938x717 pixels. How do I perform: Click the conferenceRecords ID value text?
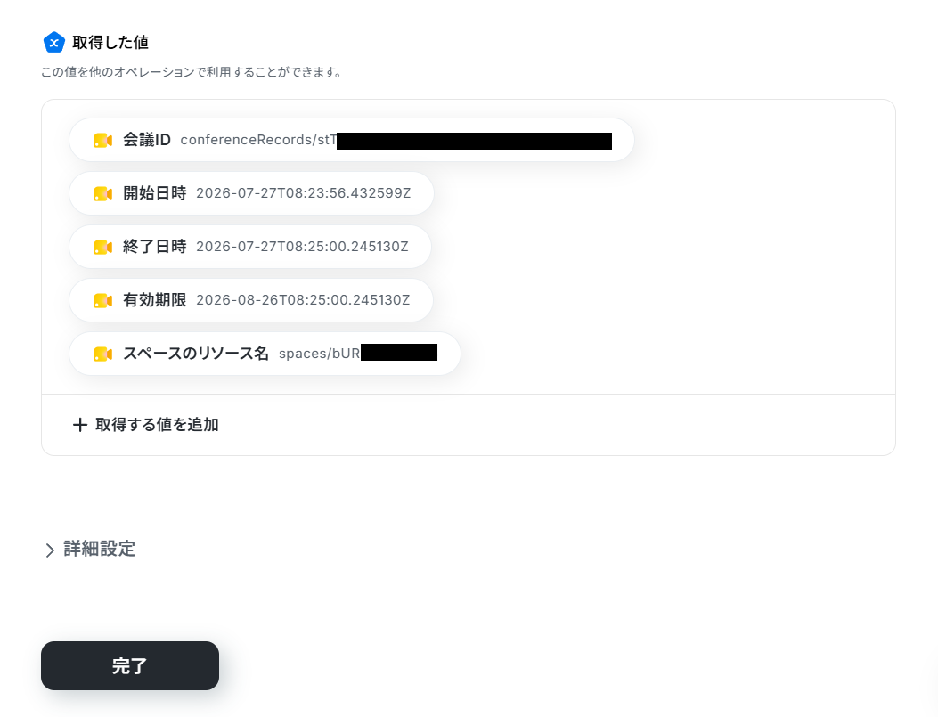click(x=396, y=140)
